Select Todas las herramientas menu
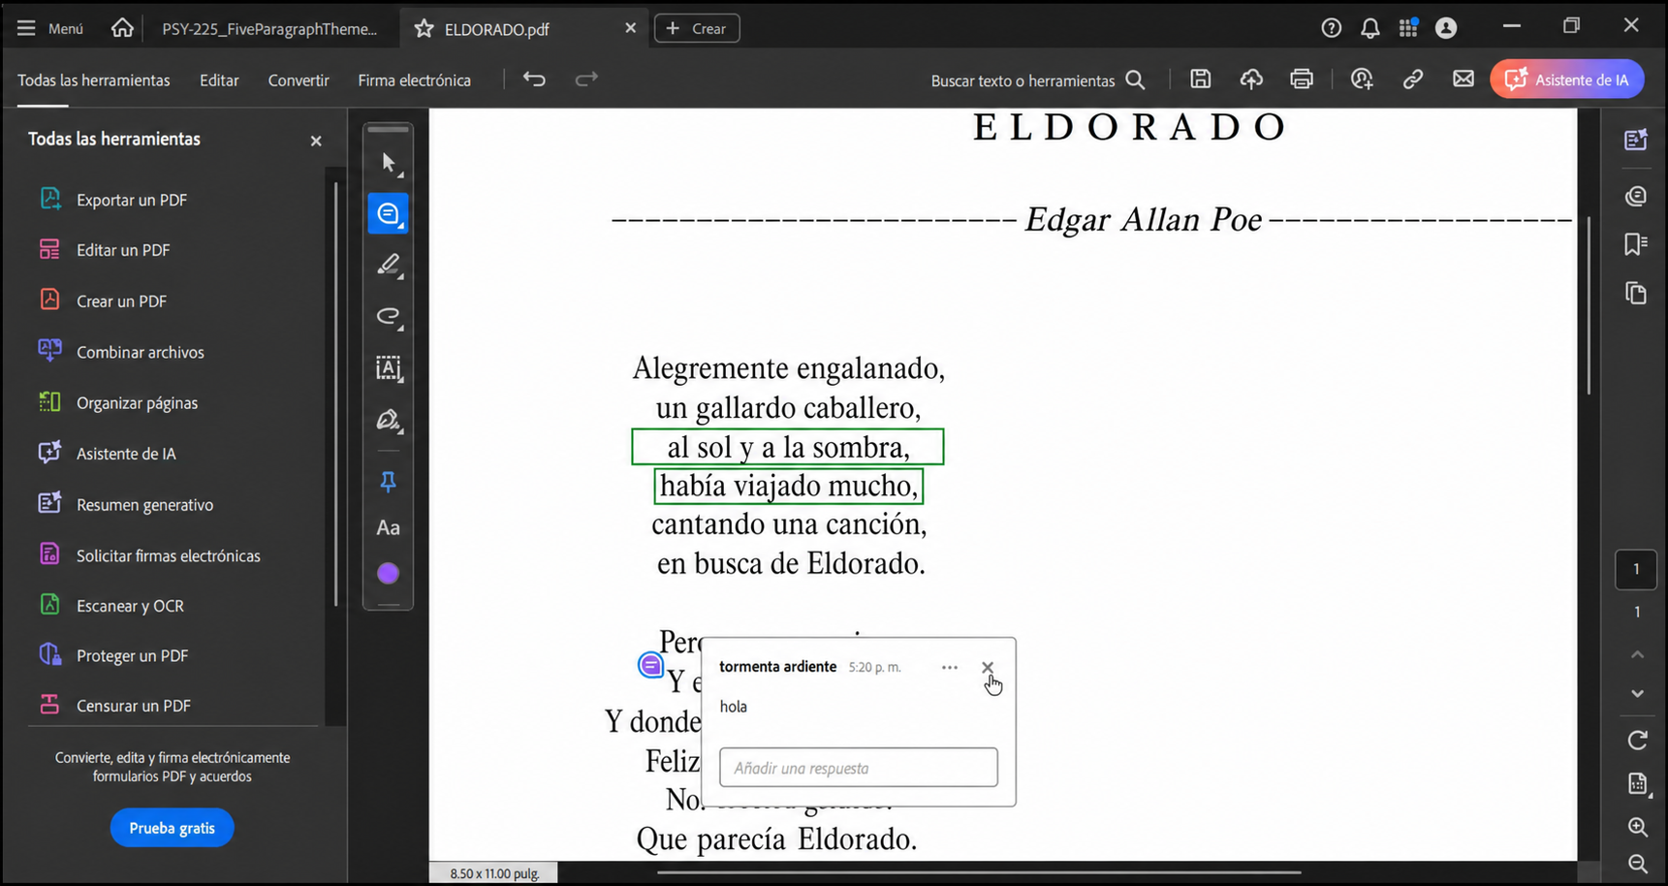 pos(93,80)
